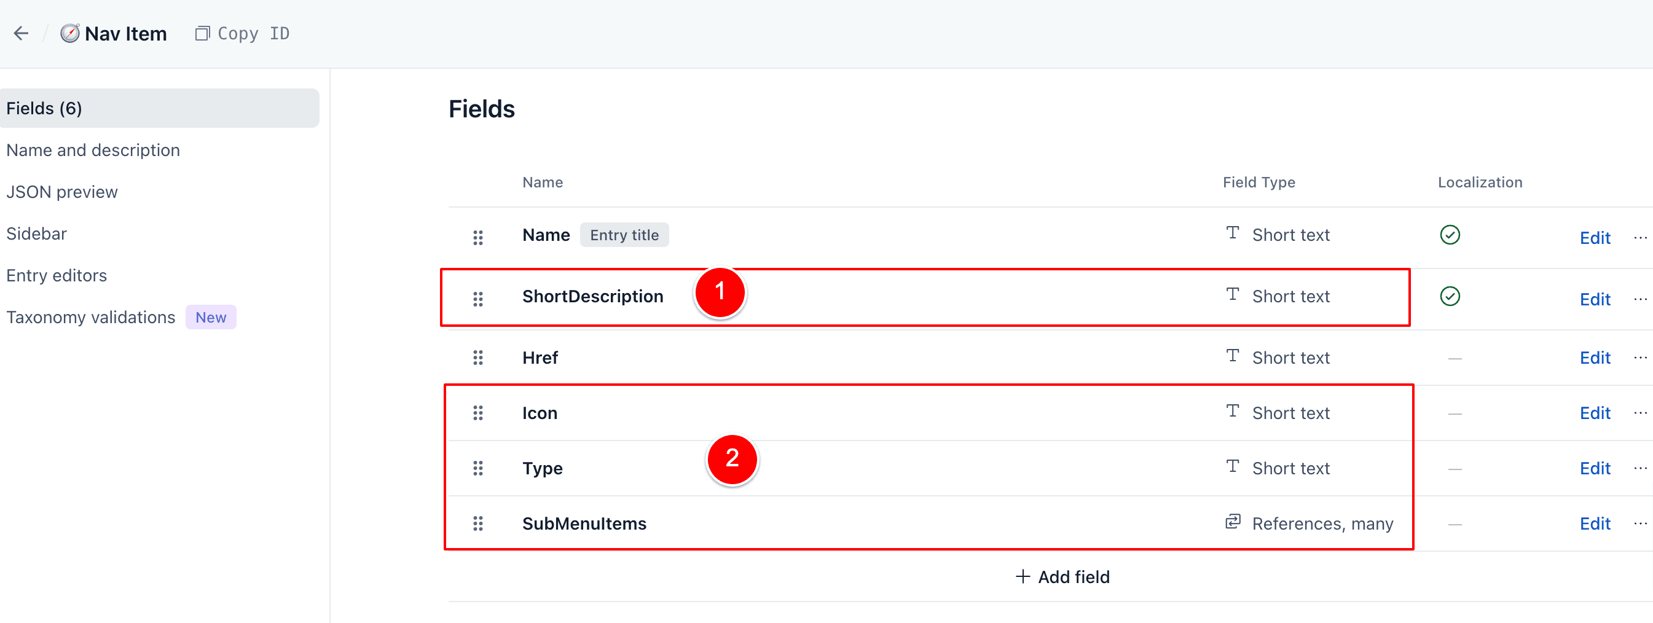1653x623 pixels.
Task: Click the ShortDescription localization checkmark
Action: 1450,296
